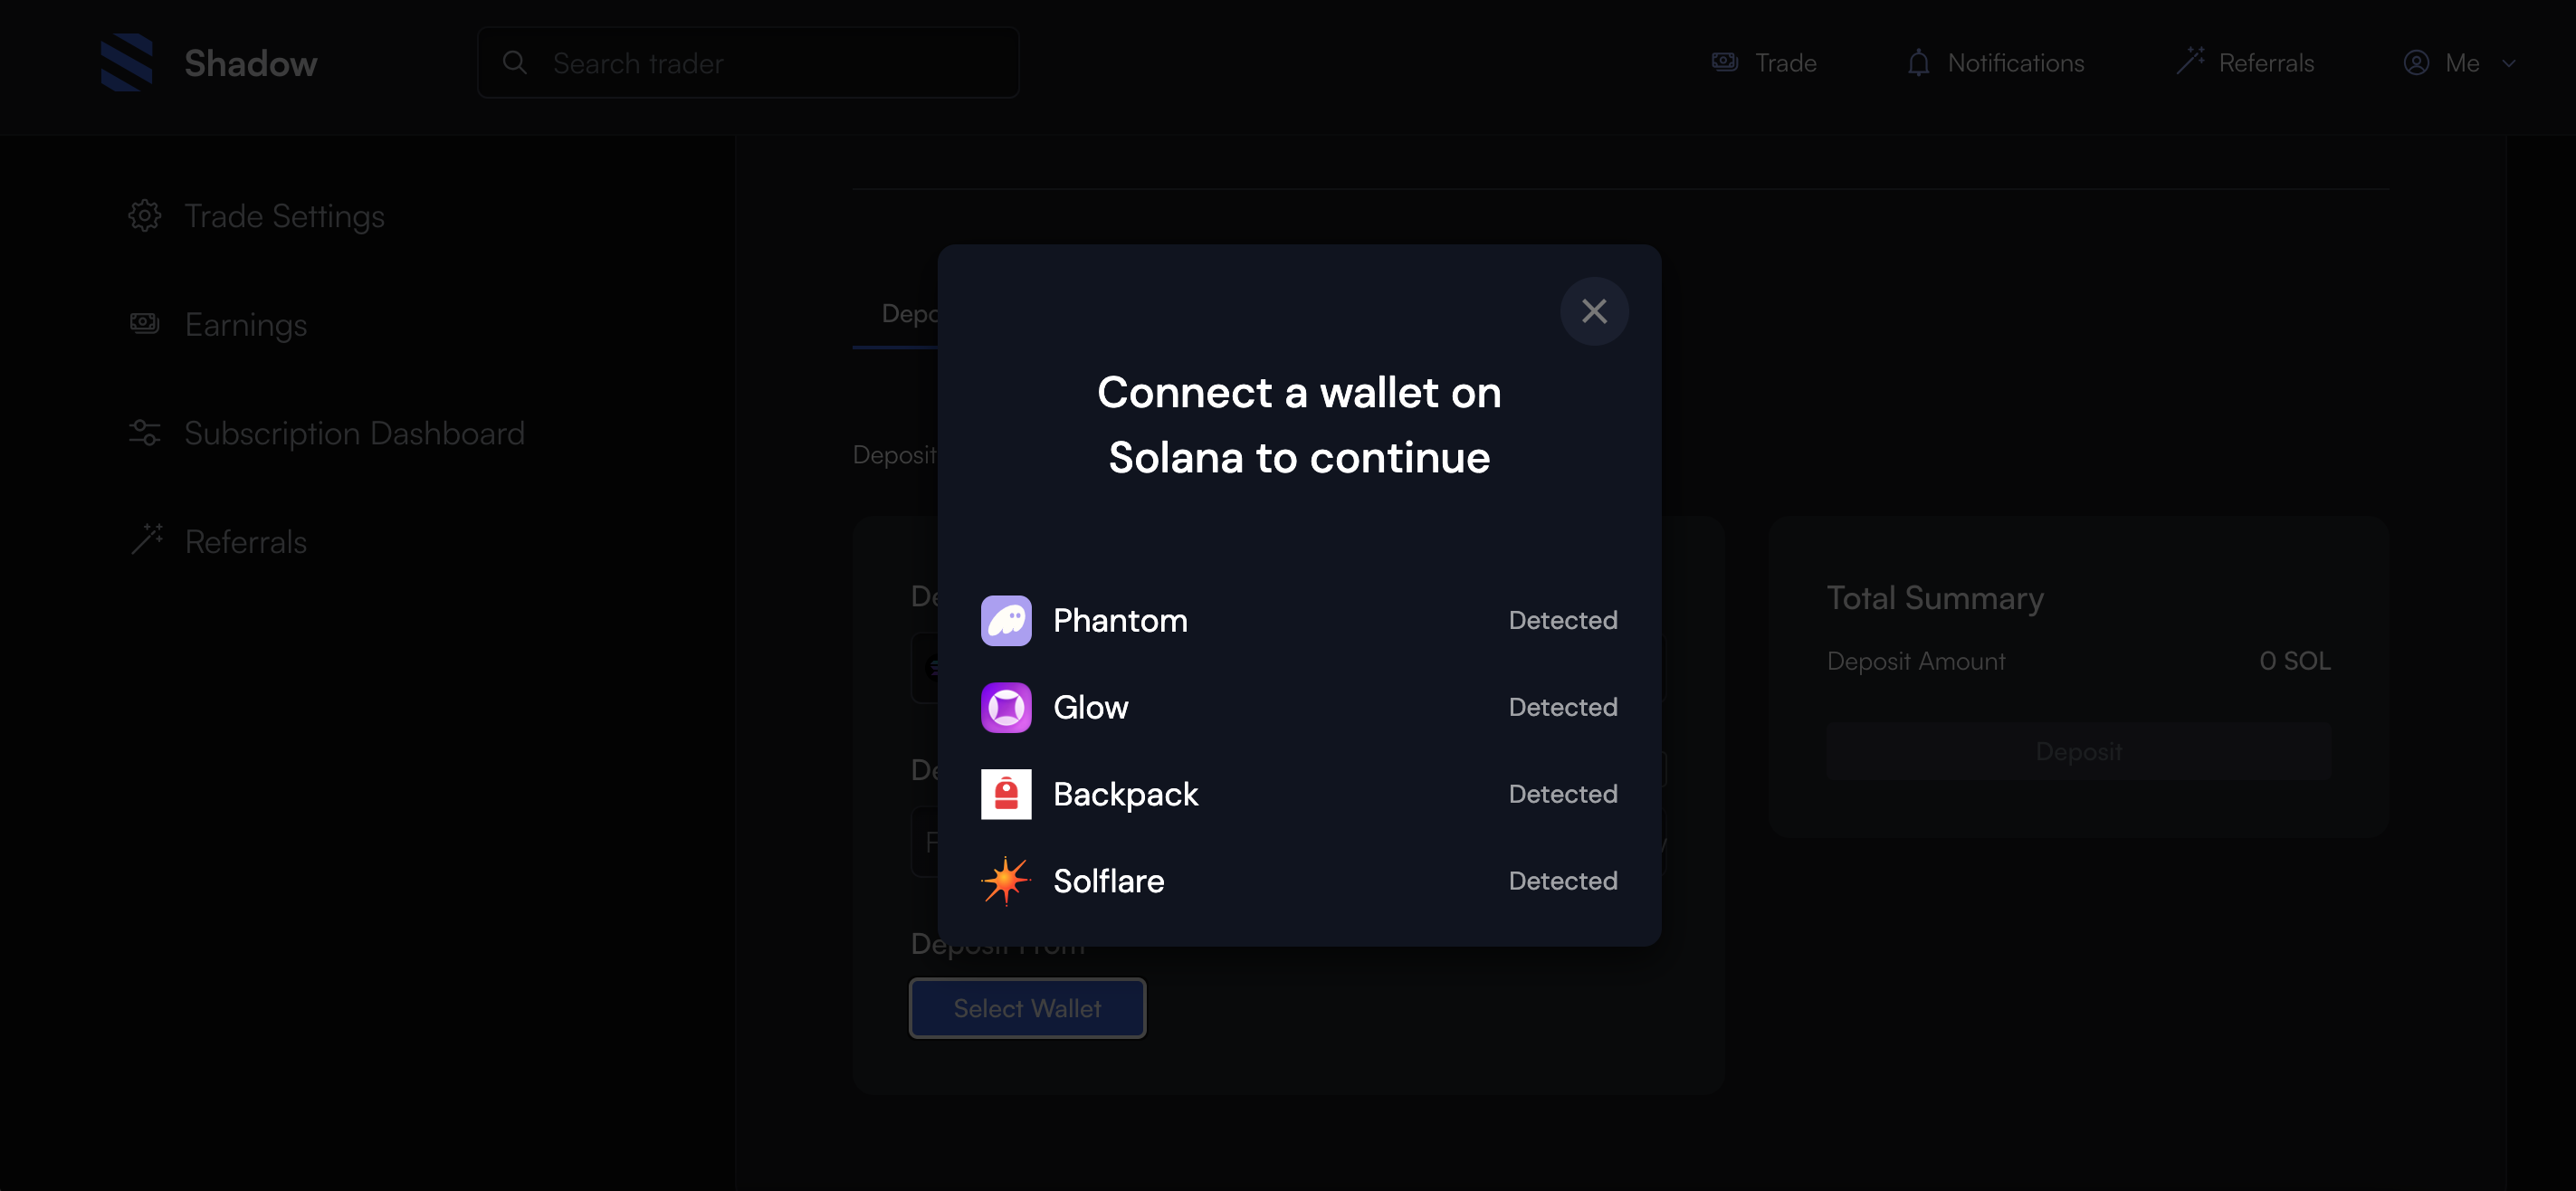2576x1191 pixels.
Task: Open Referrals in the top navigation
Action: (x=2245, y=63)
